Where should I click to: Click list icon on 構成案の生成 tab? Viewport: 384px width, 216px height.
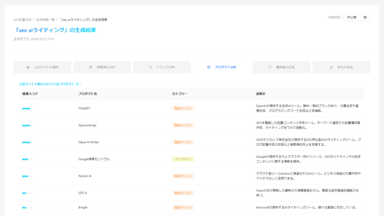270,67
